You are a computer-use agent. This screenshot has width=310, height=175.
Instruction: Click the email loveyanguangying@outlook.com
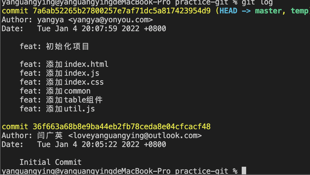pyautogui.click(x=135, y=136)
